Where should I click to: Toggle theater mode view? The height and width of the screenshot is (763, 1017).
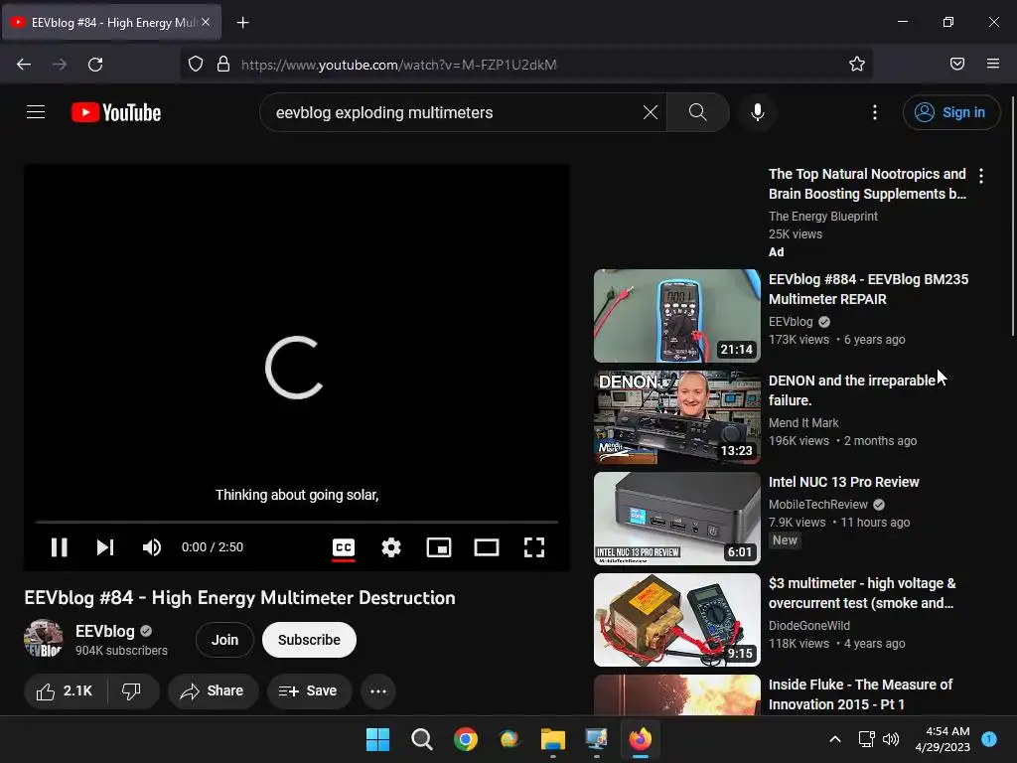click(487, 547)
